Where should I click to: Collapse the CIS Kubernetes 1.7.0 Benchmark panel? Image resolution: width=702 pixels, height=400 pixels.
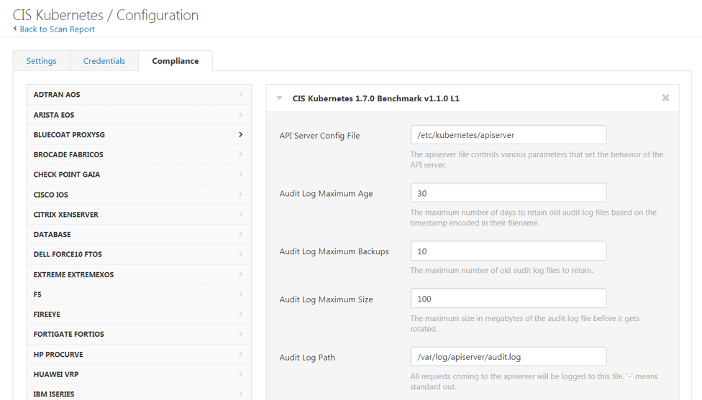[279, 98]
